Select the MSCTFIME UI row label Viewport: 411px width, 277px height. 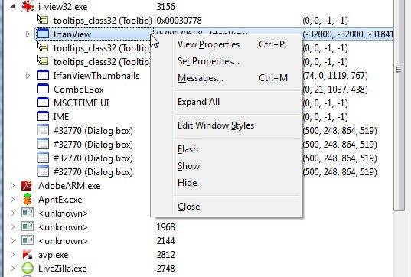coord(81,103)
